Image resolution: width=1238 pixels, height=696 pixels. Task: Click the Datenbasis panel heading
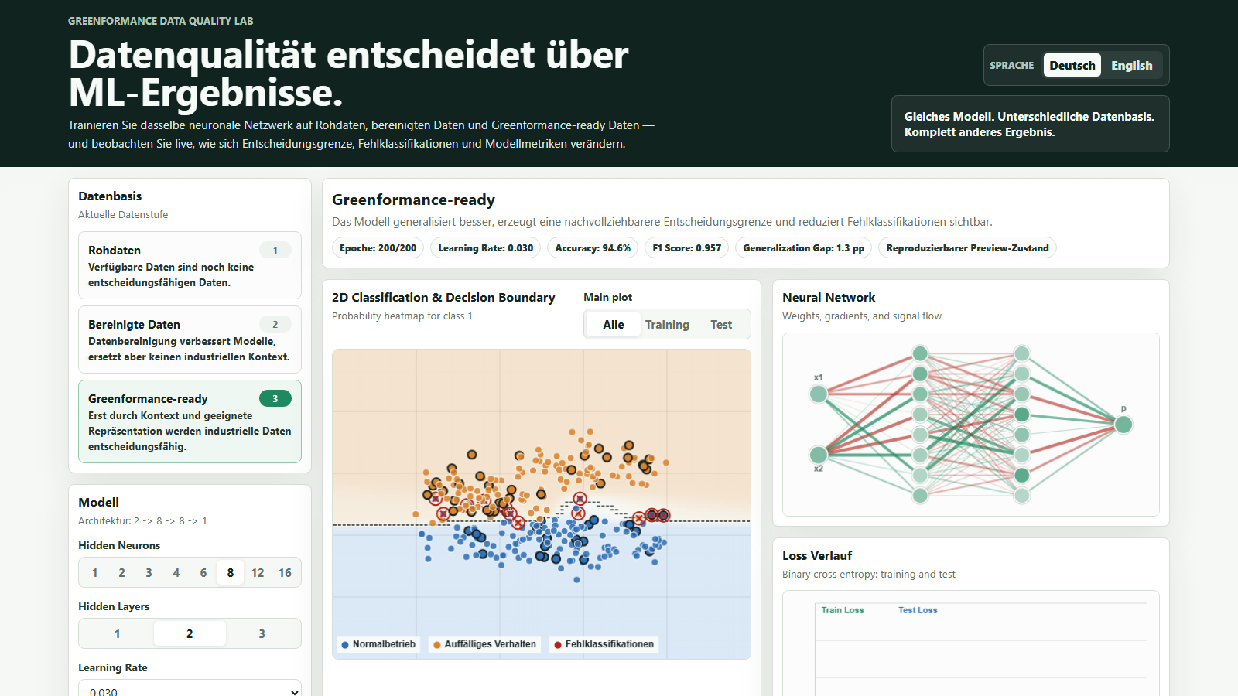(x=110, y=196)
